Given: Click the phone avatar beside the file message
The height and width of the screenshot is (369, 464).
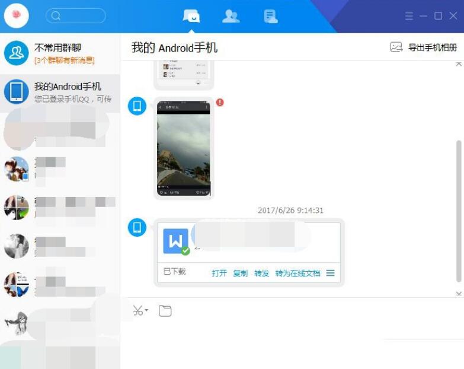Looking at the screenshot, I should (x=137, y=227).
